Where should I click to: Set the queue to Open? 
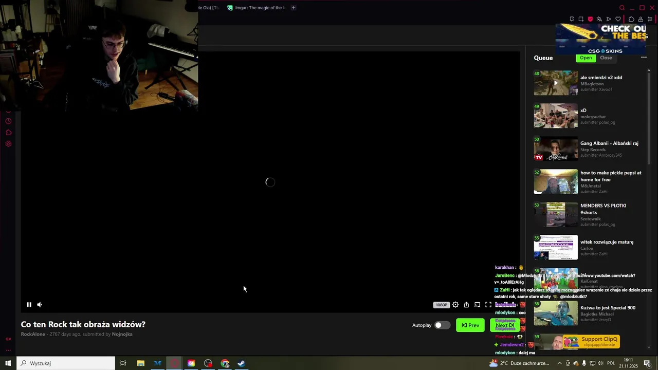click(586, 58)
